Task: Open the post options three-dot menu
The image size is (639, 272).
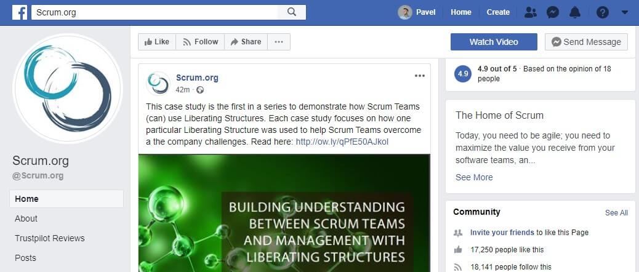Action: [x=419, y=76]
